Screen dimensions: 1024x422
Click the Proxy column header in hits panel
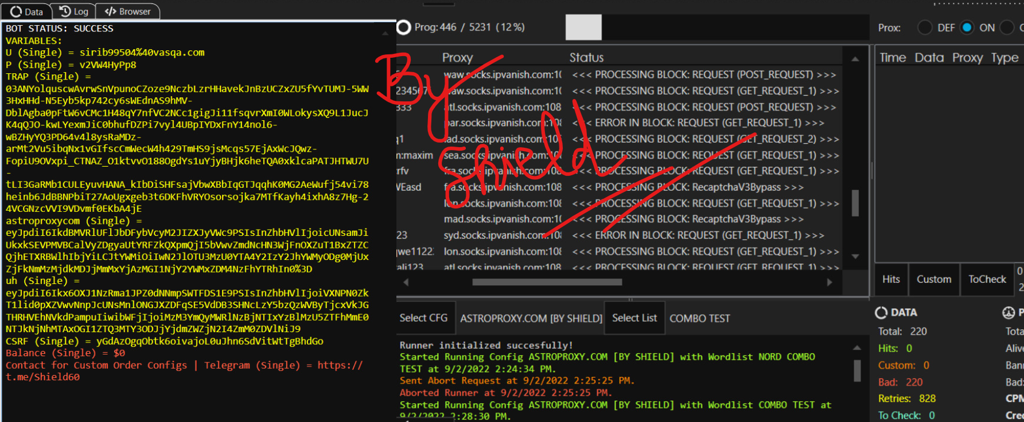tap(967, 58)
